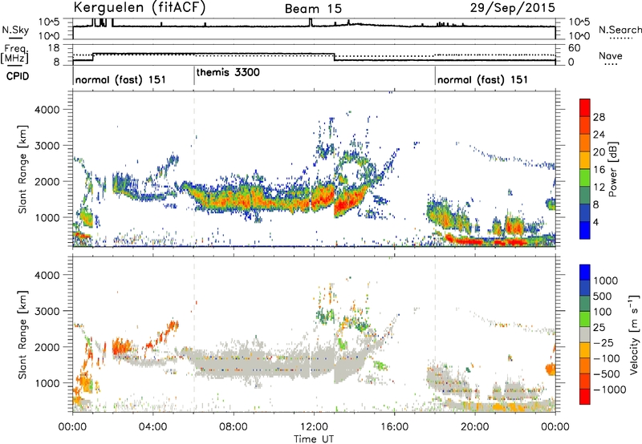Click the blue bottom of the power colorbar
642x444 pixels.
click(585, 231)
